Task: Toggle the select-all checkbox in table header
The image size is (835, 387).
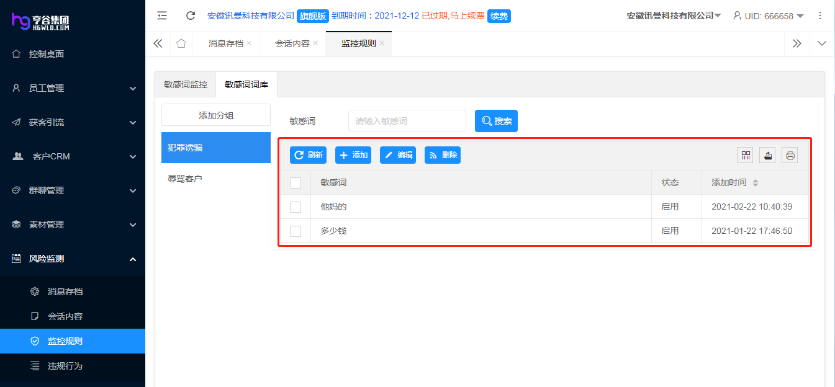Action: [296, 183]
